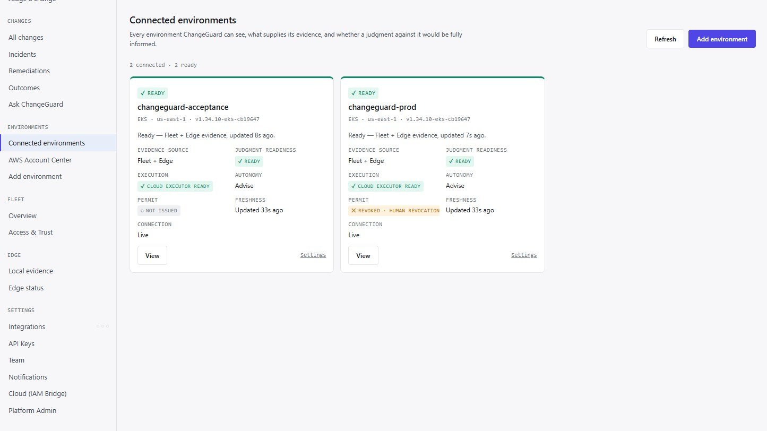Screen dimensions: 767x431
Task: Click the Integrations three-dot indicator
Action: [102, 326]
